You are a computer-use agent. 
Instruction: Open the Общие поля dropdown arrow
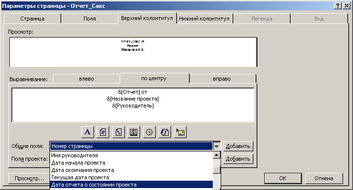tap(217, 146)
